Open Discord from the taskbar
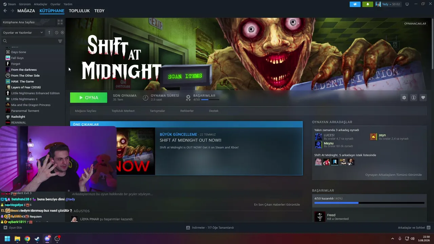 (x=47, y=239)
